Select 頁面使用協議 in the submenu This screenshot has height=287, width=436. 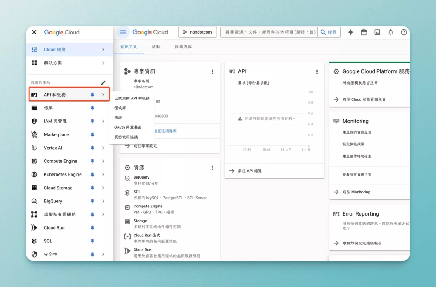[126, 137]
